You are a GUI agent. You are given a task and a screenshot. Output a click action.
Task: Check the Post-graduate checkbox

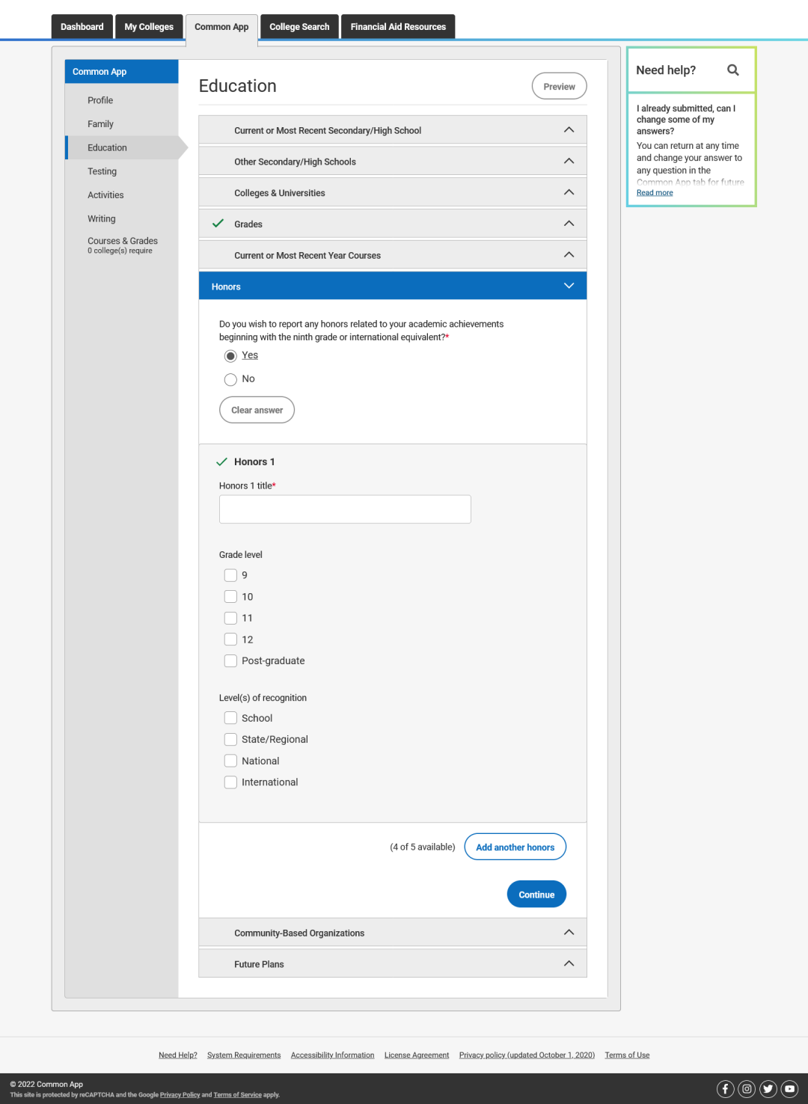pyautogui.click(x=230, y=660)
